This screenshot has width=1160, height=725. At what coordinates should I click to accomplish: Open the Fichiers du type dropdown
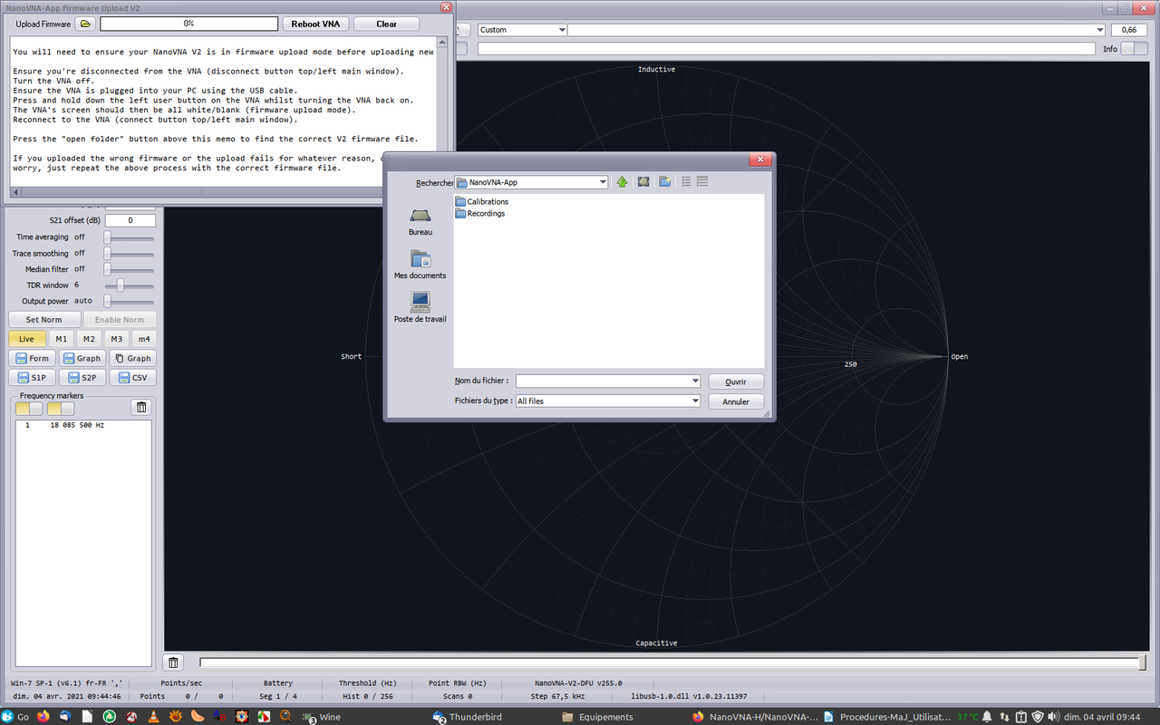[607, 401]
